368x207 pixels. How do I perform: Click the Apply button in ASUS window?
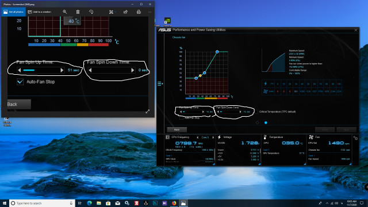(346, 129)
